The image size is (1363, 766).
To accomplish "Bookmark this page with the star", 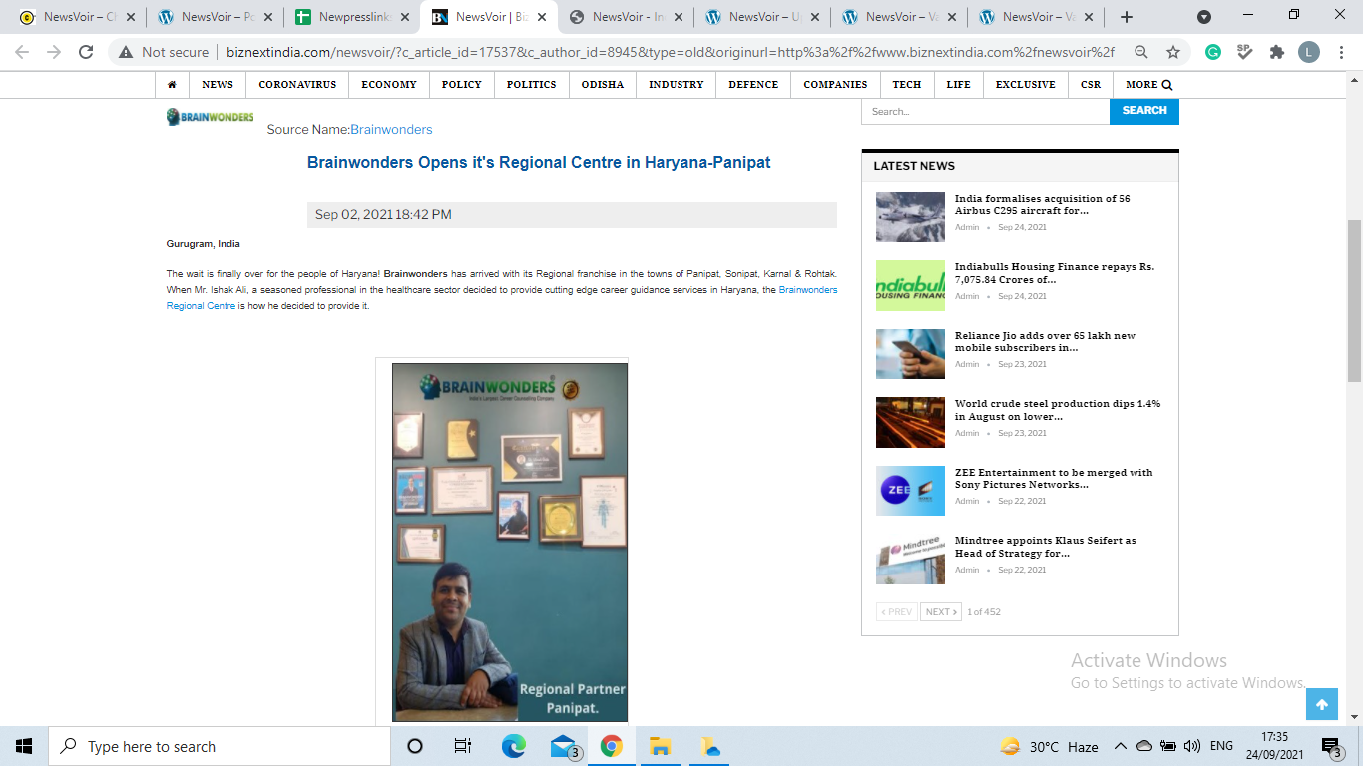I will point(1173,52).
